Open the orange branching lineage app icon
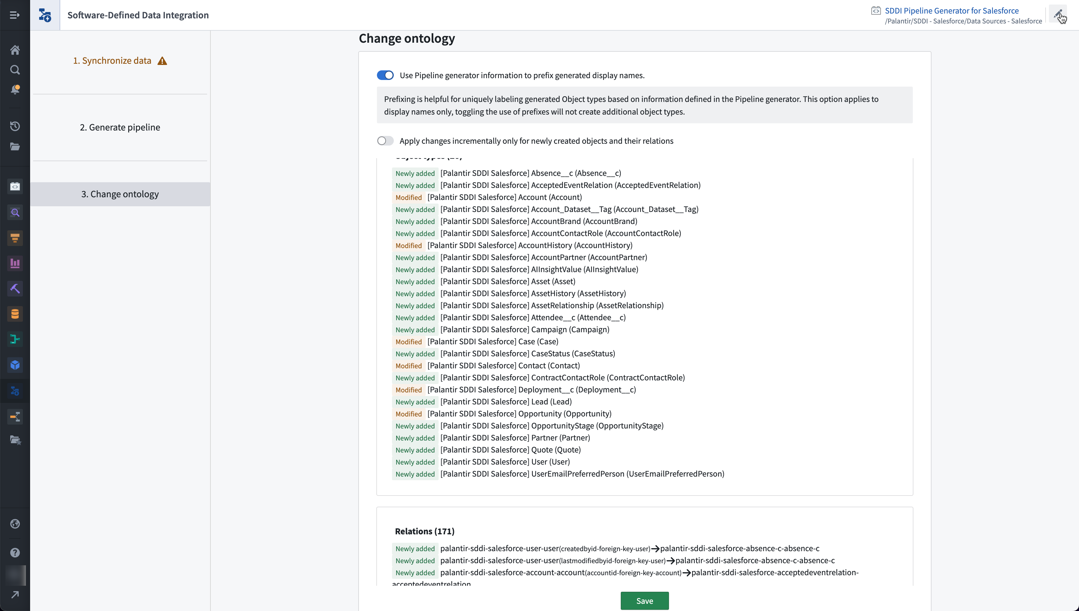1079x611 pixels. tap(15, 417)
